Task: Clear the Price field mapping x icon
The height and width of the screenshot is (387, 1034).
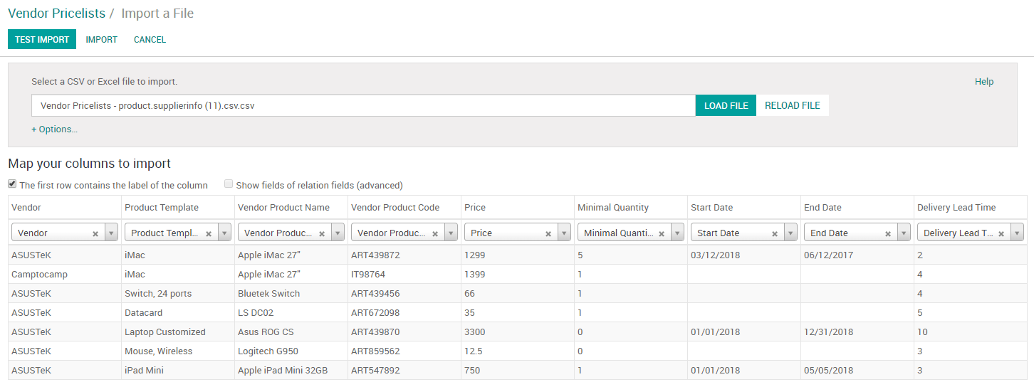Action: (548, 233)
